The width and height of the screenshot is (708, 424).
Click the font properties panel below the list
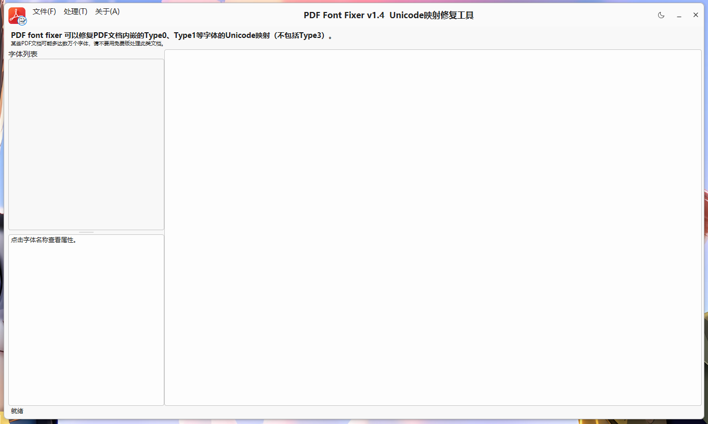coord(86,320)
